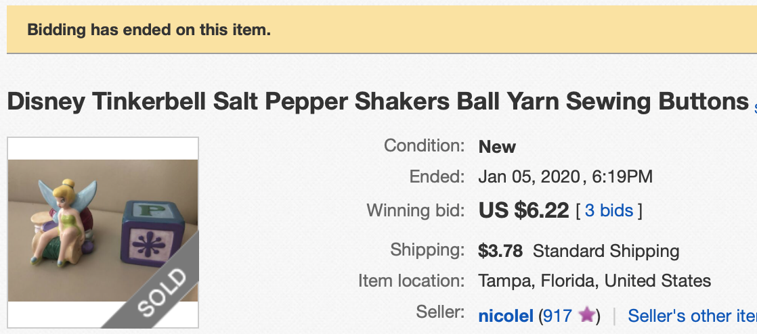The width and height of the screenshot is (757, 334).
Task: Click the winning bid amount US $6.22
Action: (x=523, y=210)
